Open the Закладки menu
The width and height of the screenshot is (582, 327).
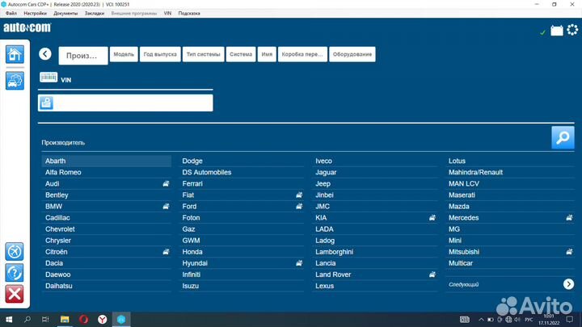(95, 14)
